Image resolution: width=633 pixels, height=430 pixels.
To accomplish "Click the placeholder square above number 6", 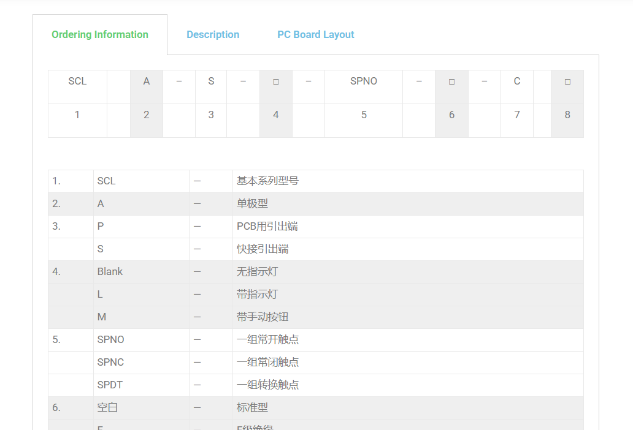I will coord(451,81).
